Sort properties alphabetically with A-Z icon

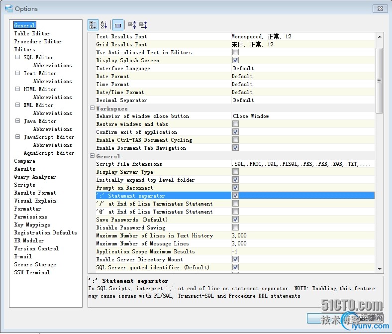[x=104, y=25]
